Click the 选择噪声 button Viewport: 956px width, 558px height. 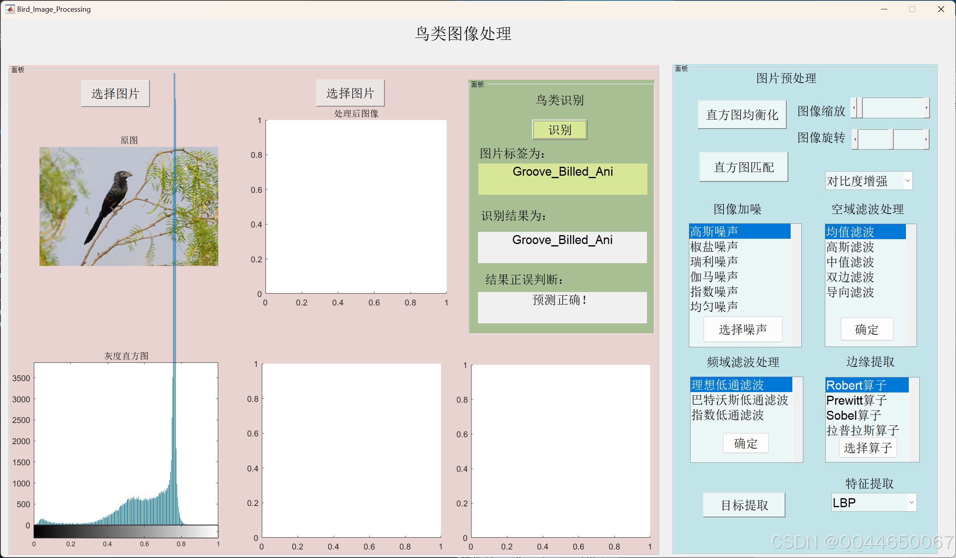click(743, 329)
